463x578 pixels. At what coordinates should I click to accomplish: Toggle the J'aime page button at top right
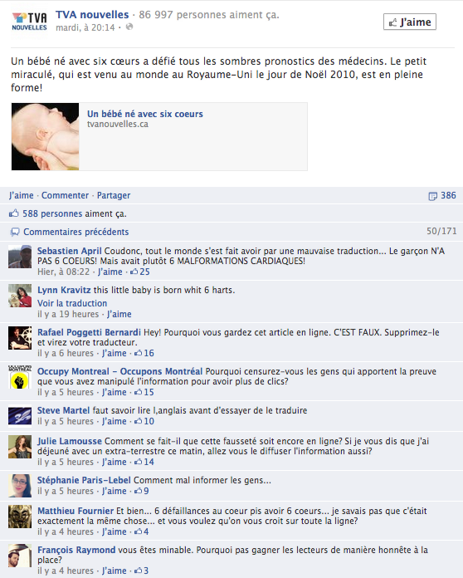point(410,22)
